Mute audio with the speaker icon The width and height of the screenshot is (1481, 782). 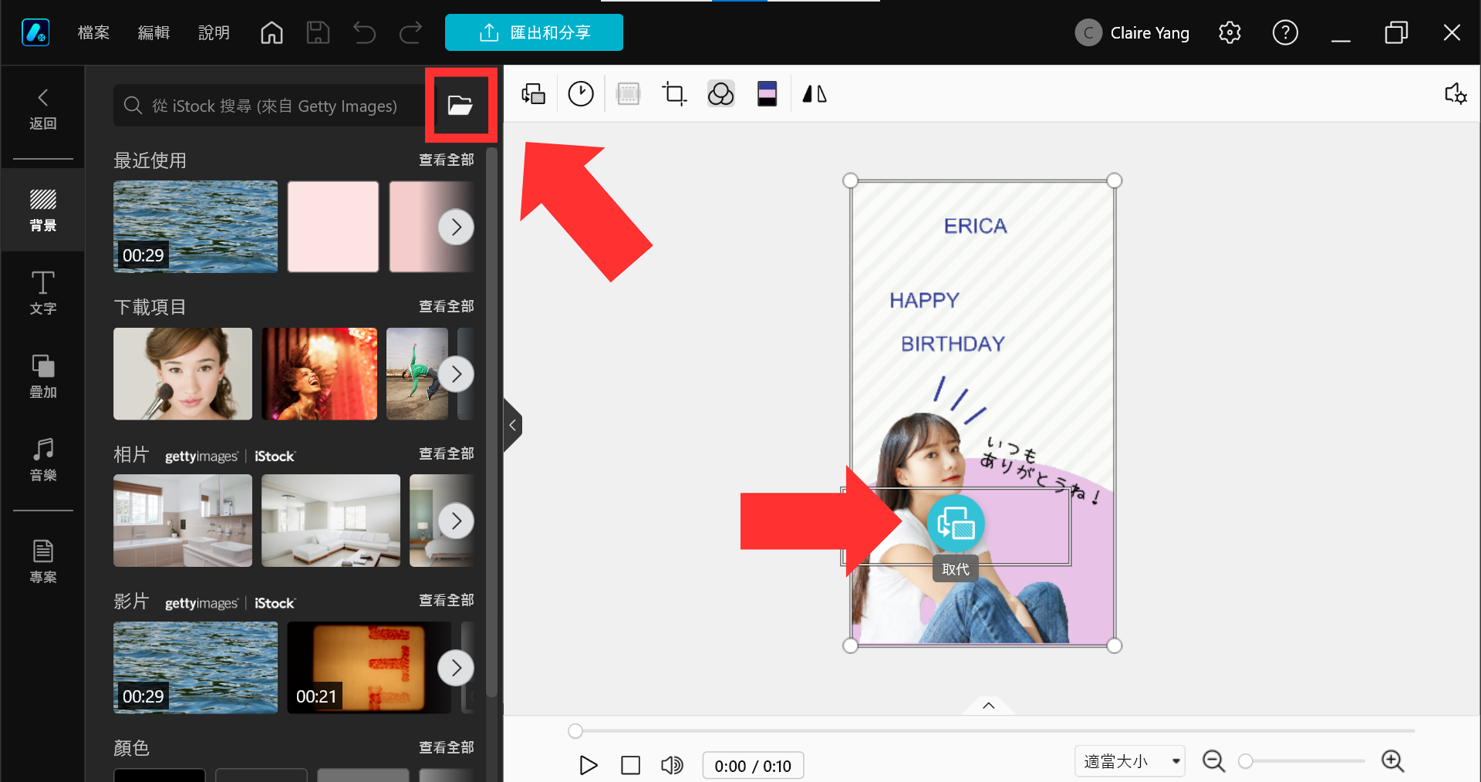click(x=672, y=765)
